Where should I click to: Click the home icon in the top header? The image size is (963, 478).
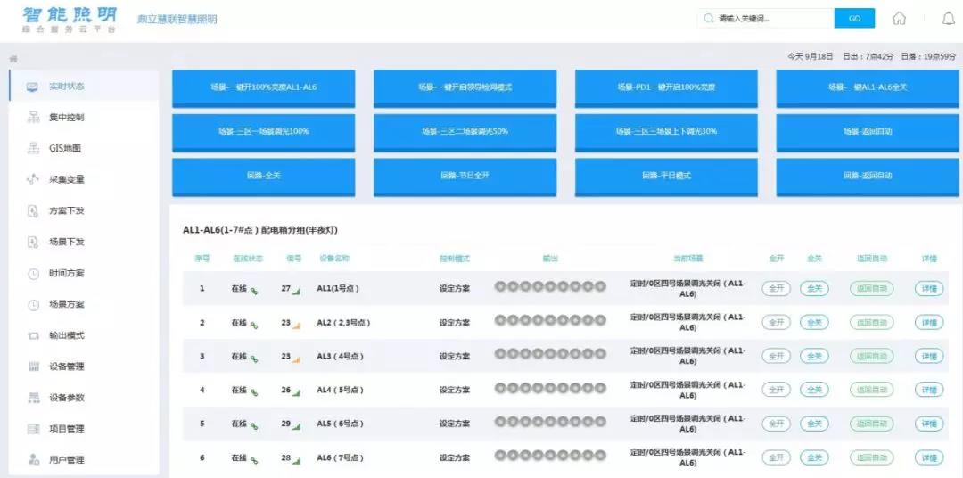pos(899,19)
